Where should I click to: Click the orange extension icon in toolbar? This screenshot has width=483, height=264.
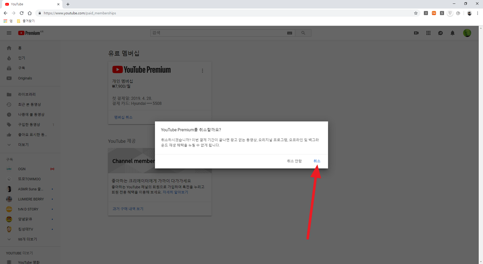click(x=434, y=13)
